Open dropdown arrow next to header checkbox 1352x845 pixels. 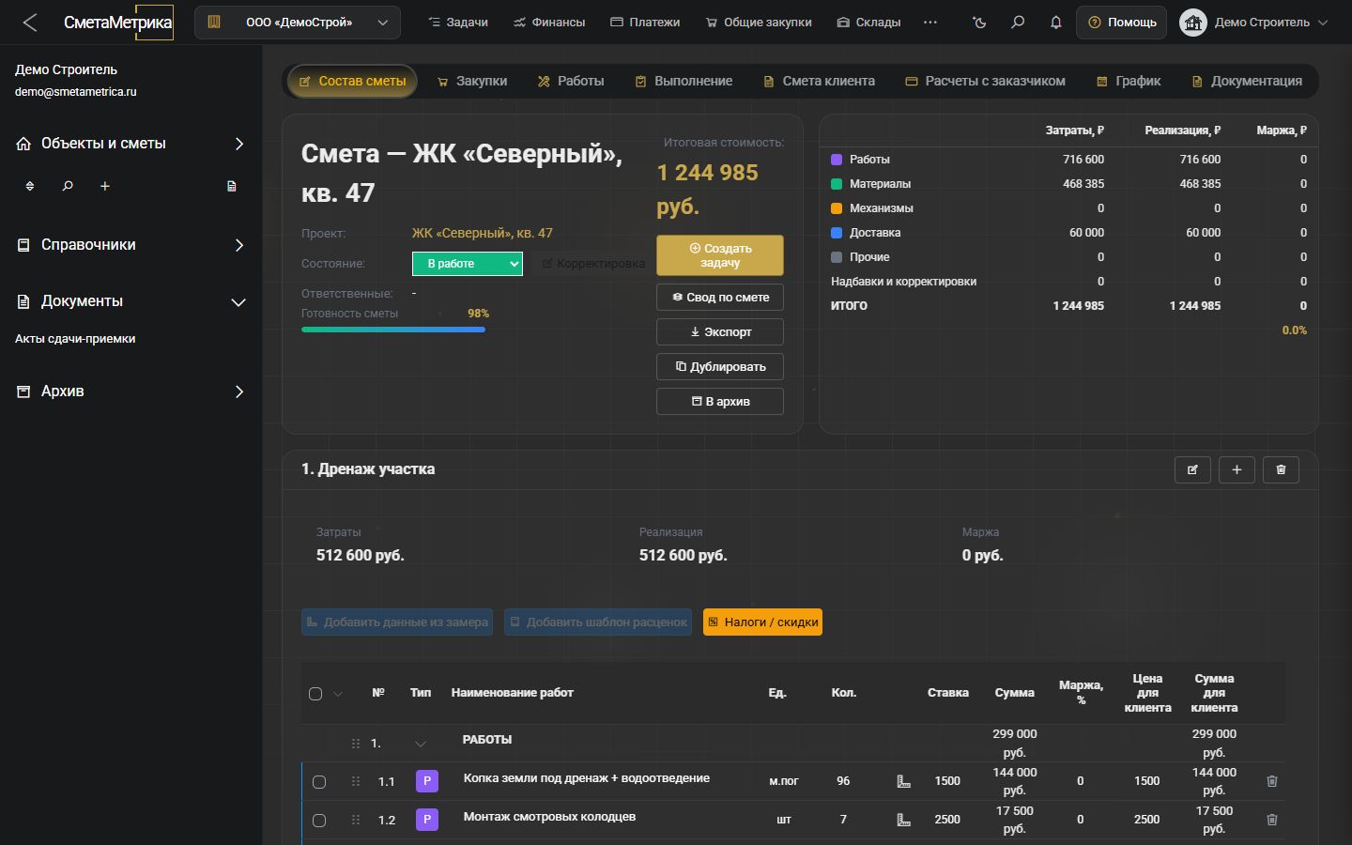tap(338, 694)
